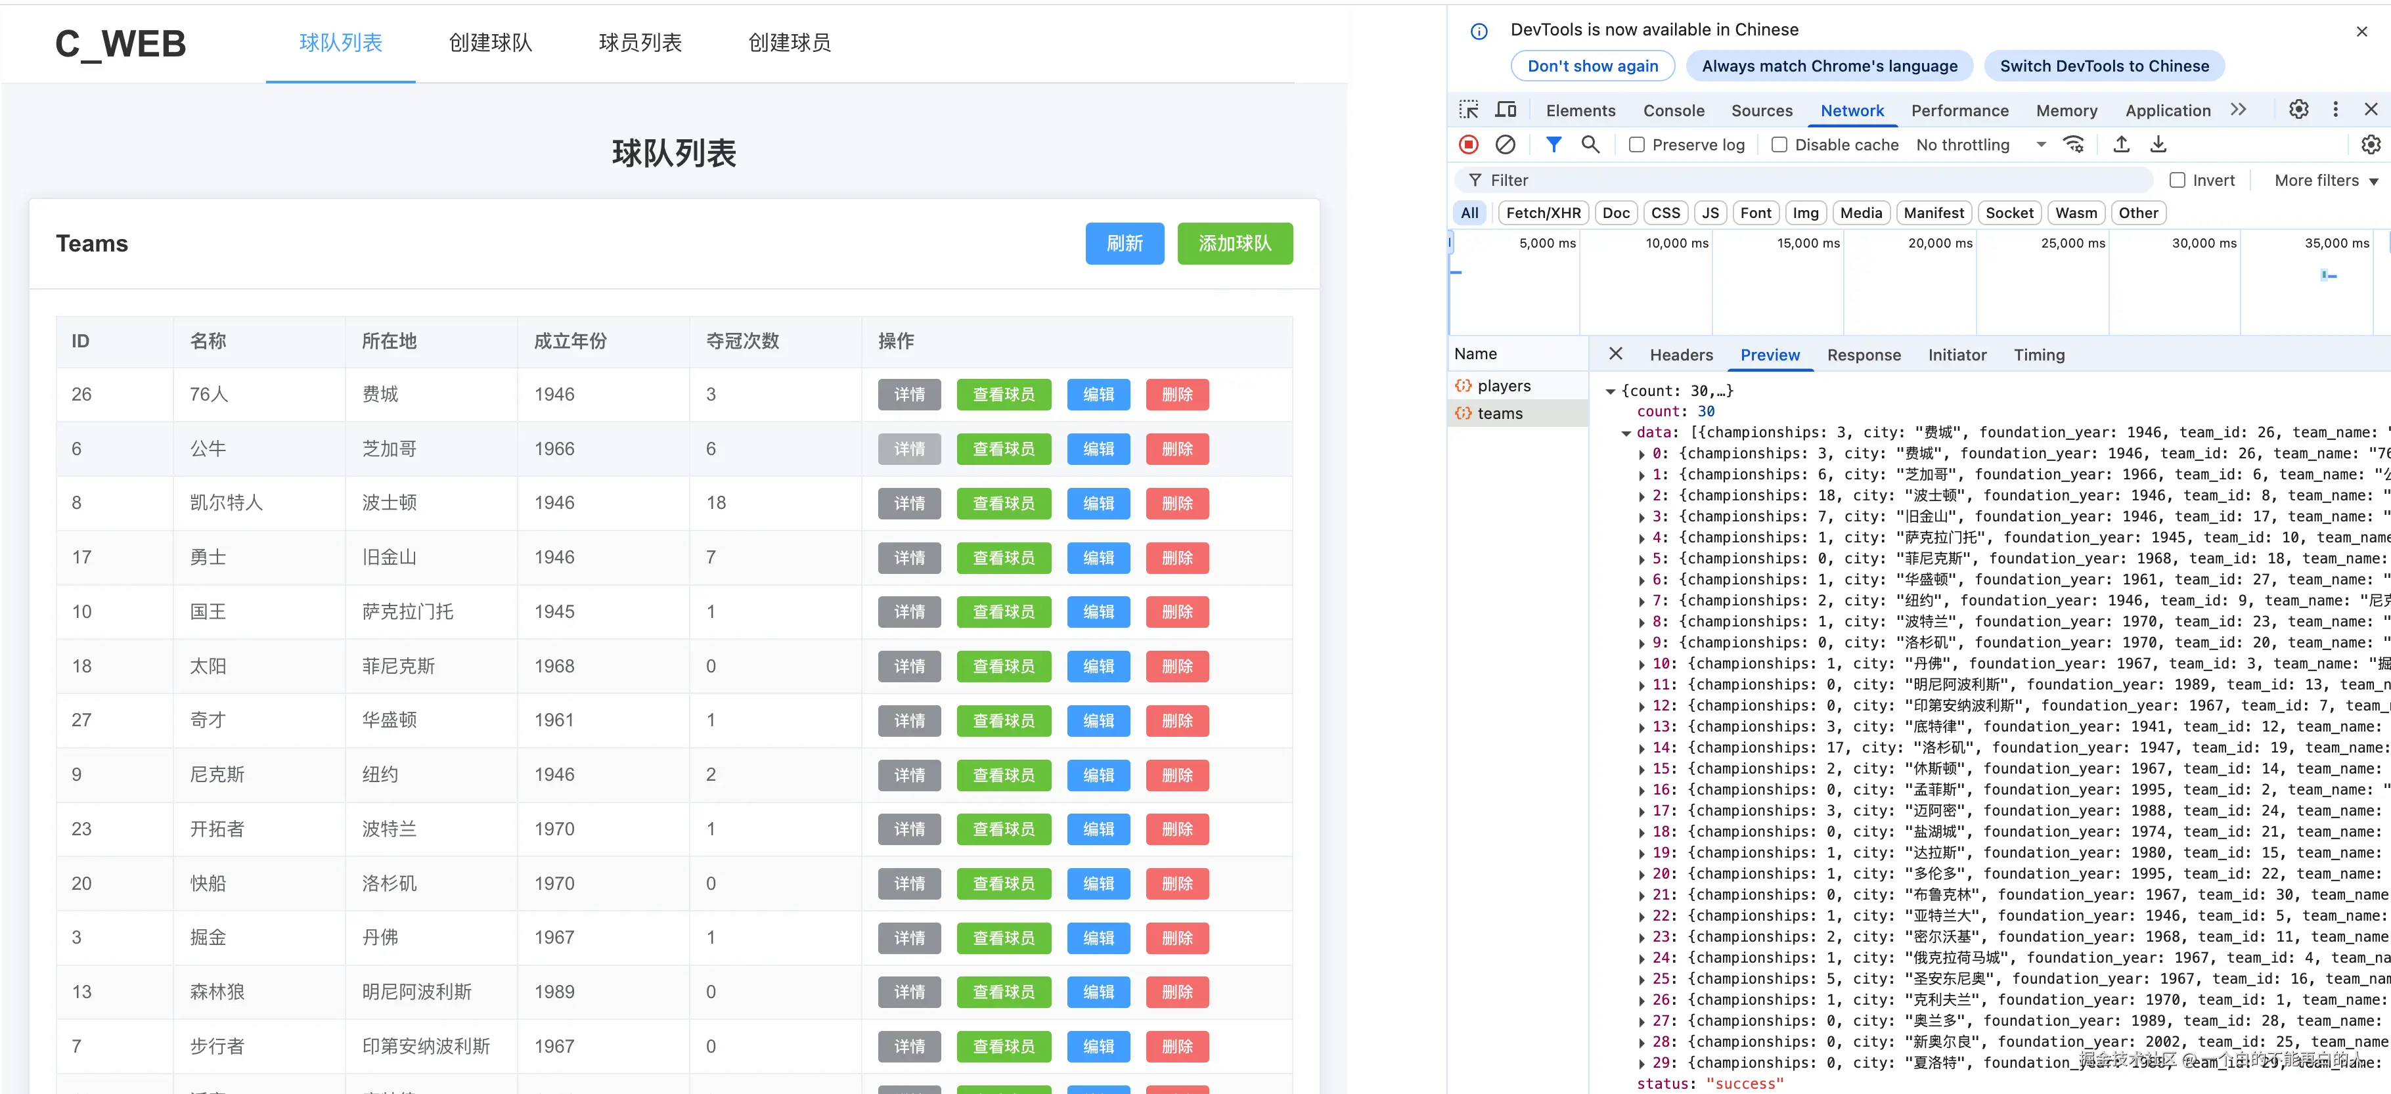
Task: Check the Disable cache checkbox
Action: pyautogui.click(x=1779, y=144)
